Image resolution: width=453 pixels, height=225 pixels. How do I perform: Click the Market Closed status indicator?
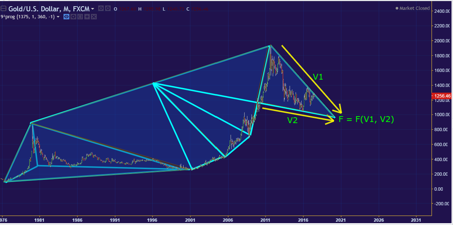point(412,8)
